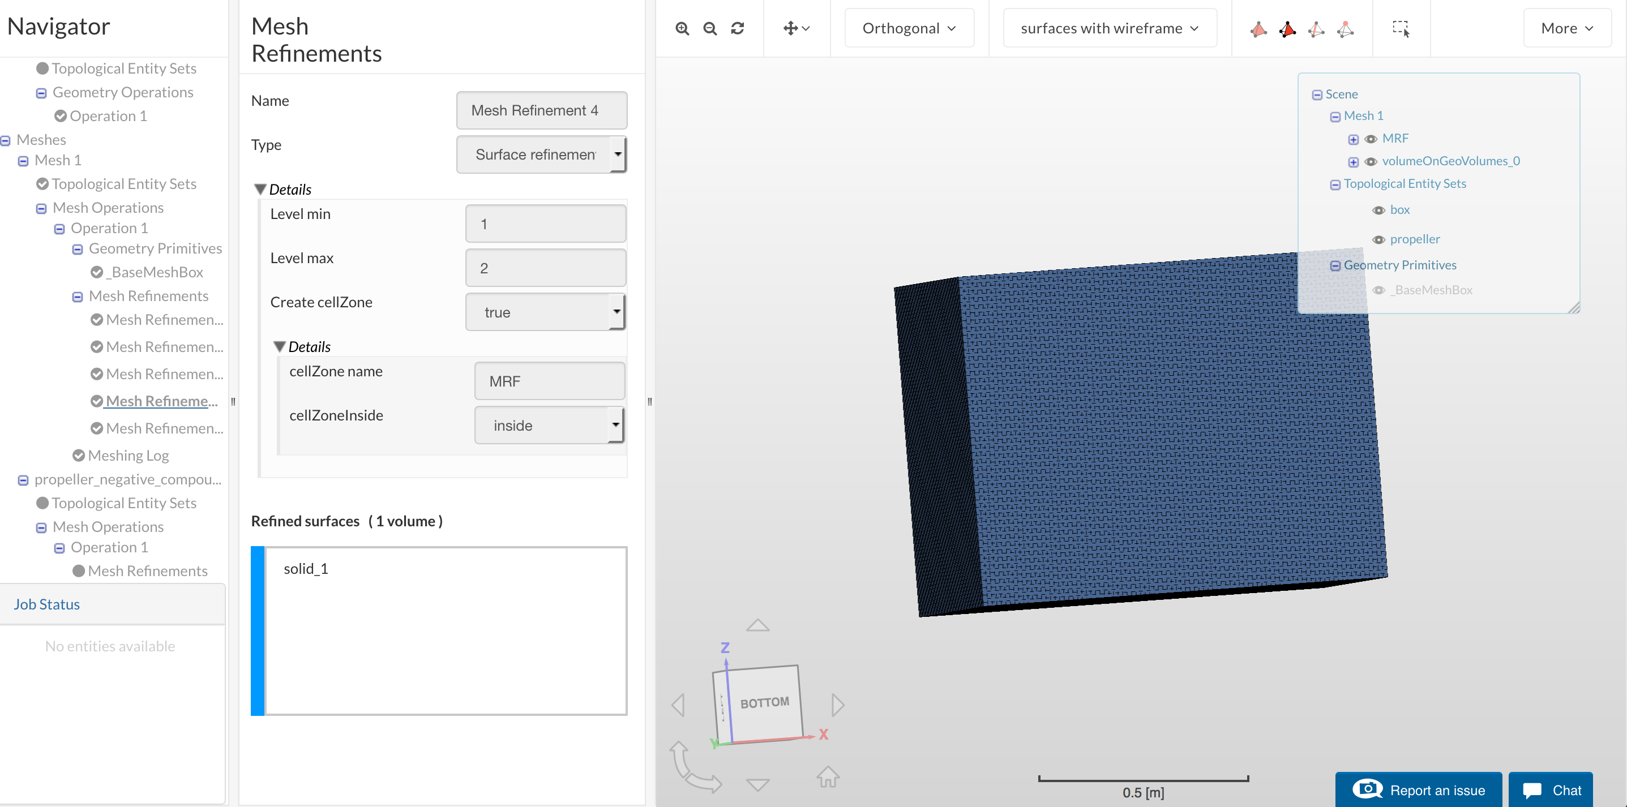Click the refresh view icon
1627x807 pixels.
click(x=738, y=28)
